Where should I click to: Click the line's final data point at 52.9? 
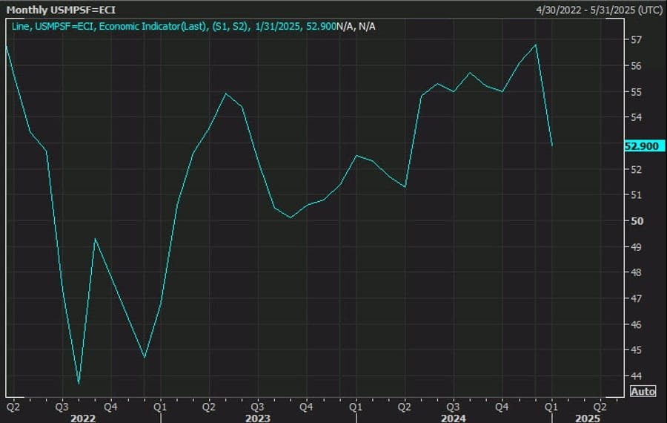(x=552, y=145)
